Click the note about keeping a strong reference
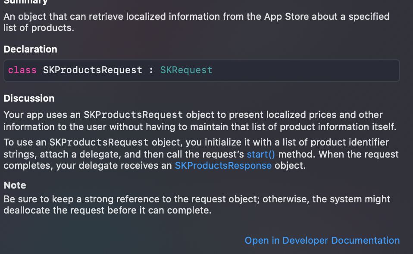Screen dimensions: 413x254 click(x=197, y=204)
